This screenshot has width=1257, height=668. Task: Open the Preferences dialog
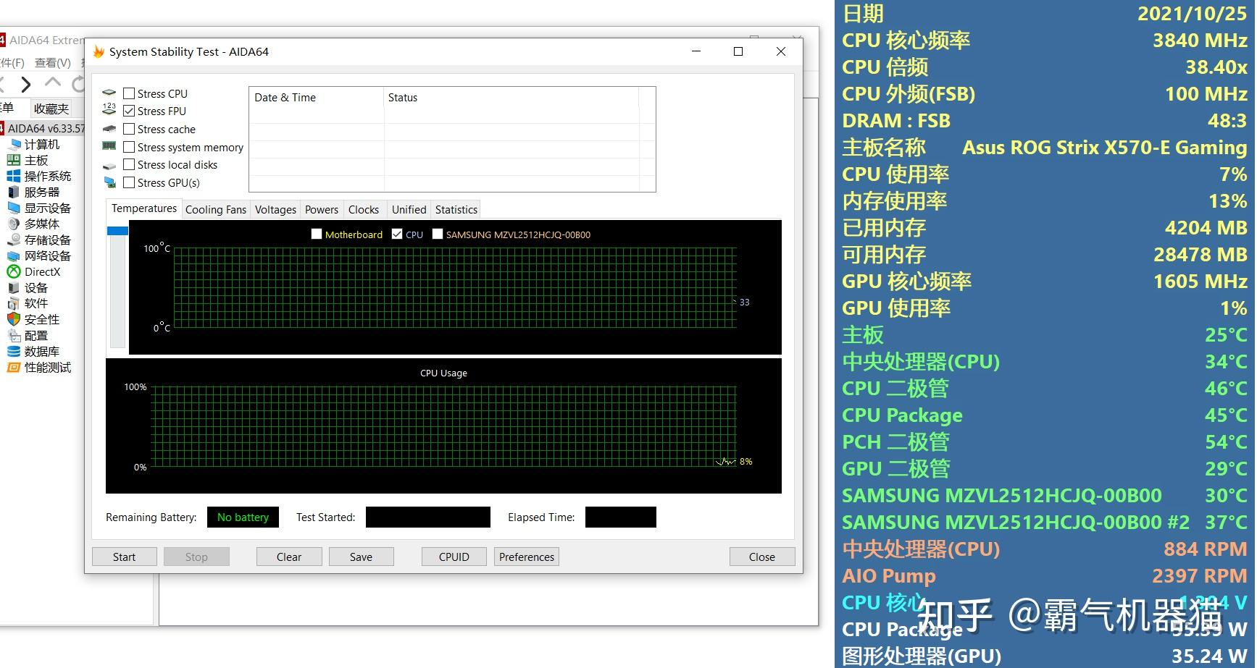pos(527,557)
